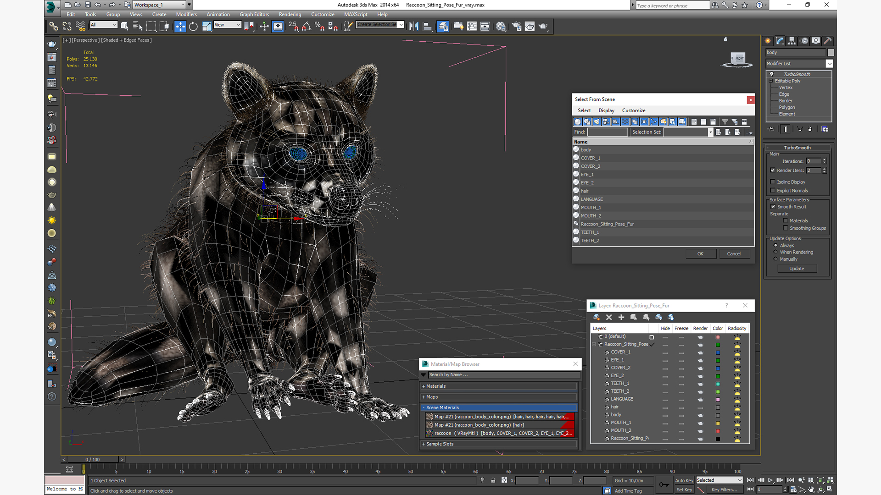Click the body object color swatch in Modify panel

pyautogui.click(x=831, y=52)
